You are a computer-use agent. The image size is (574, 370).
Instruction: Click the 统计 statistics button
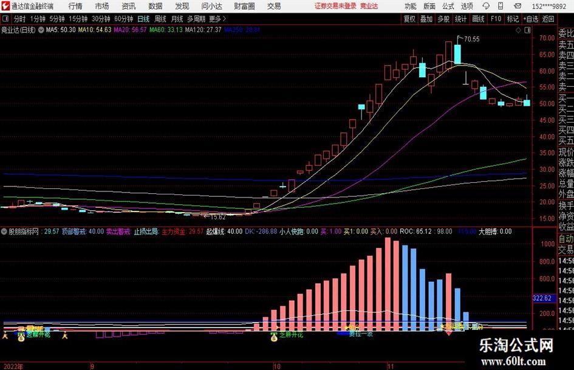point(460,19)
